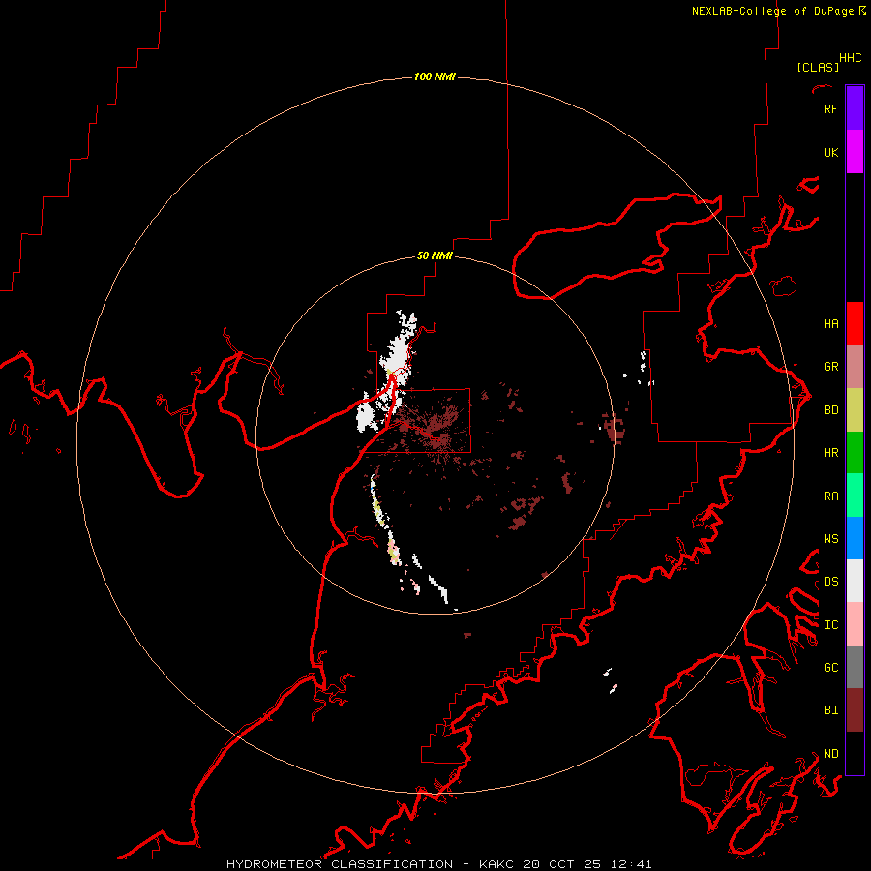The image size is (871, 871).
Task: Click the [CLAS] units label
Action: (818, 67)
